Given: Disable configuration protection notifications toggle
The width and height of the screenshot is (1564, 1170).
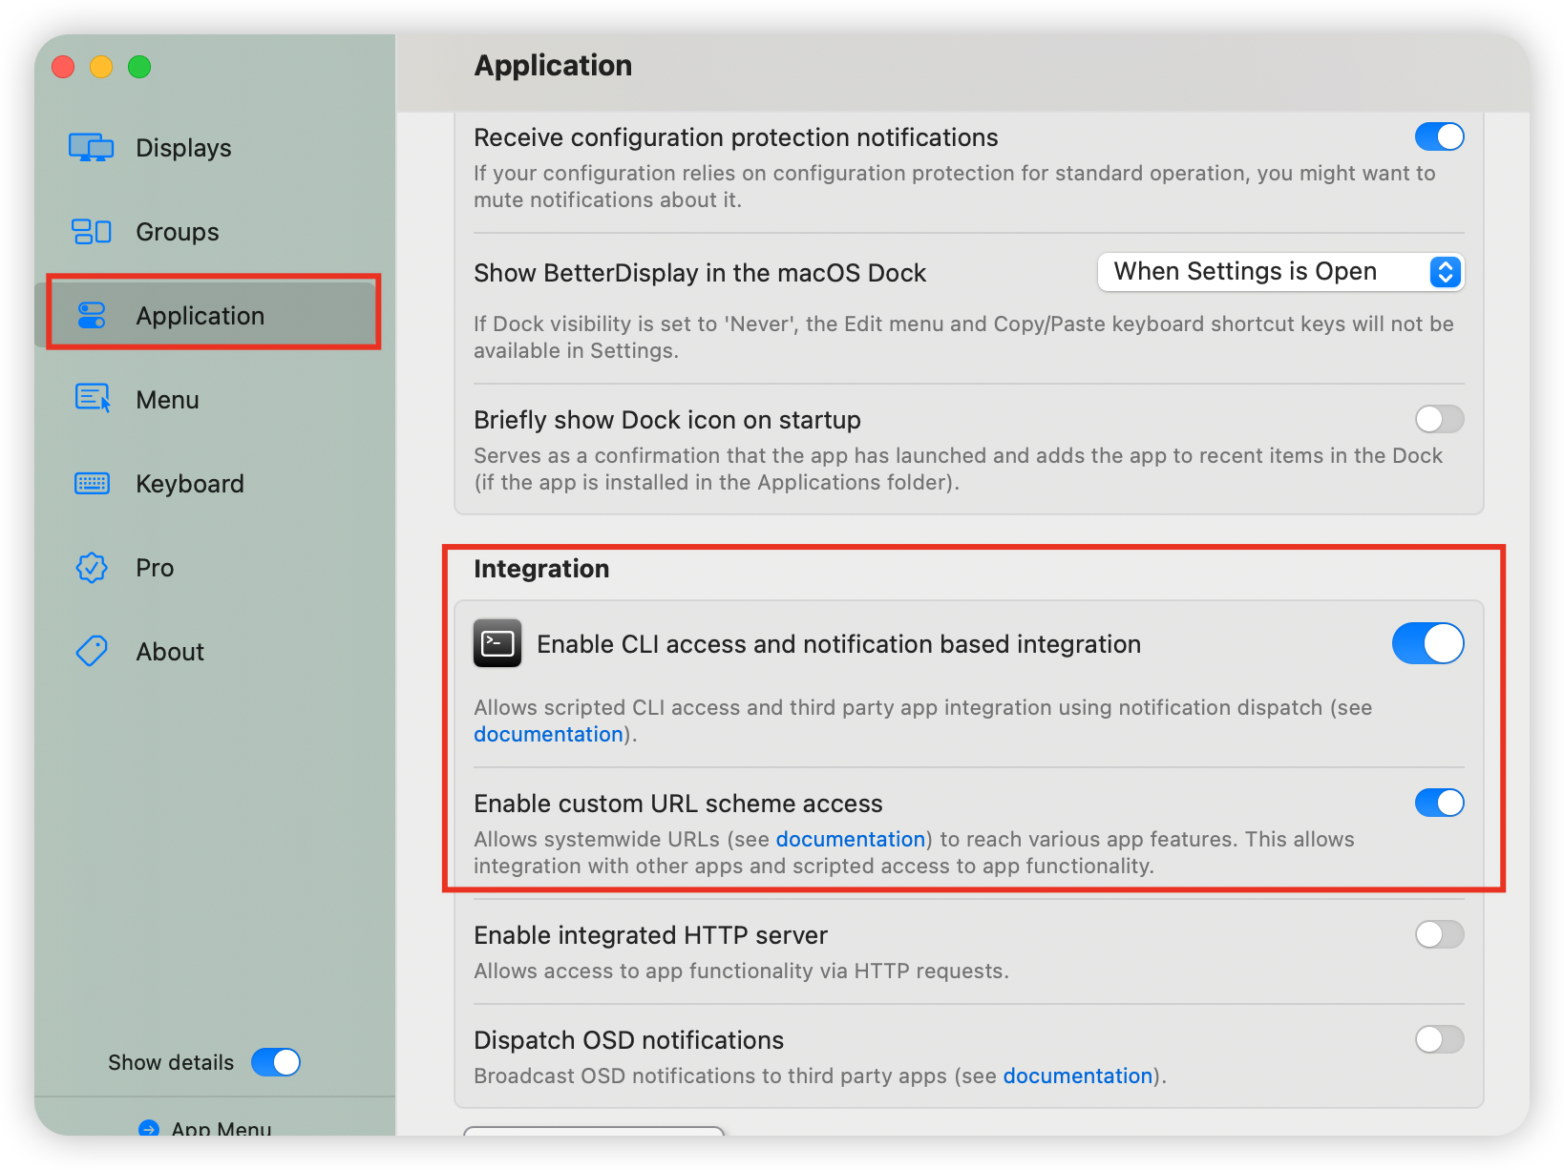Looking at the screenshot, I should click(x=1439, y=136).
